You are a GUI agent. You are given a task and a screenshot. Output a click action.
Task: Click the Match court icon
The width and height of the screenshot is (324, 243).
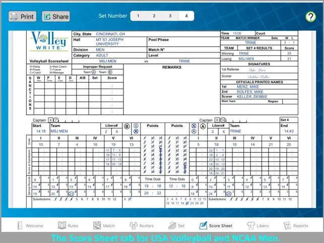coord(97,225)
